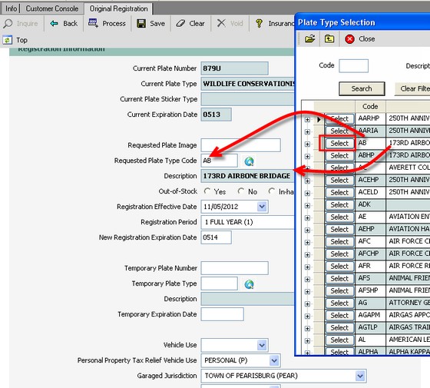Click the Current Plate Number field 879U

[x=234, y=68]
